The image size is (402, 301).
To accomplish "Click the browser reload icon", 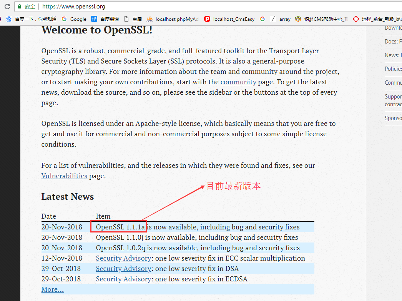I will (x=7, y=7).
